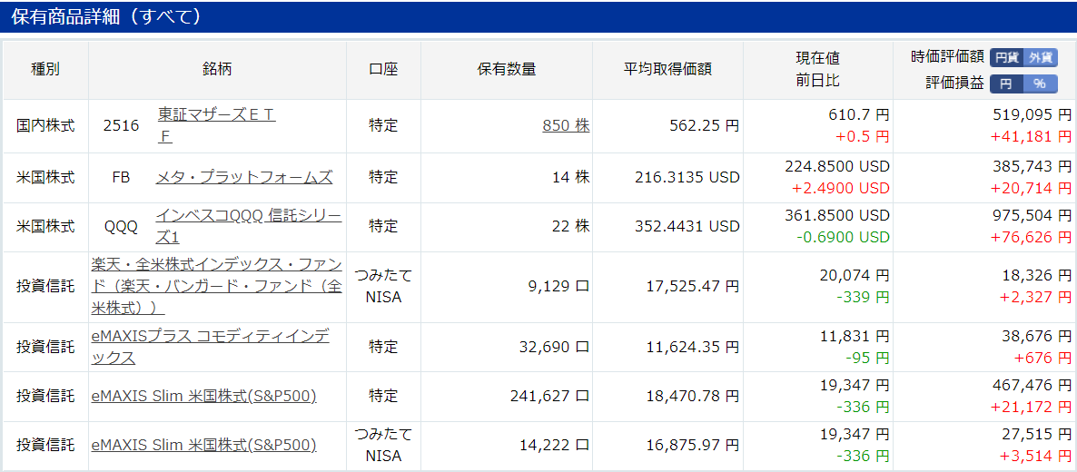Switch valuation to 円貨 (yen)
1077x472 pixels.
(x=1007, y=58)
